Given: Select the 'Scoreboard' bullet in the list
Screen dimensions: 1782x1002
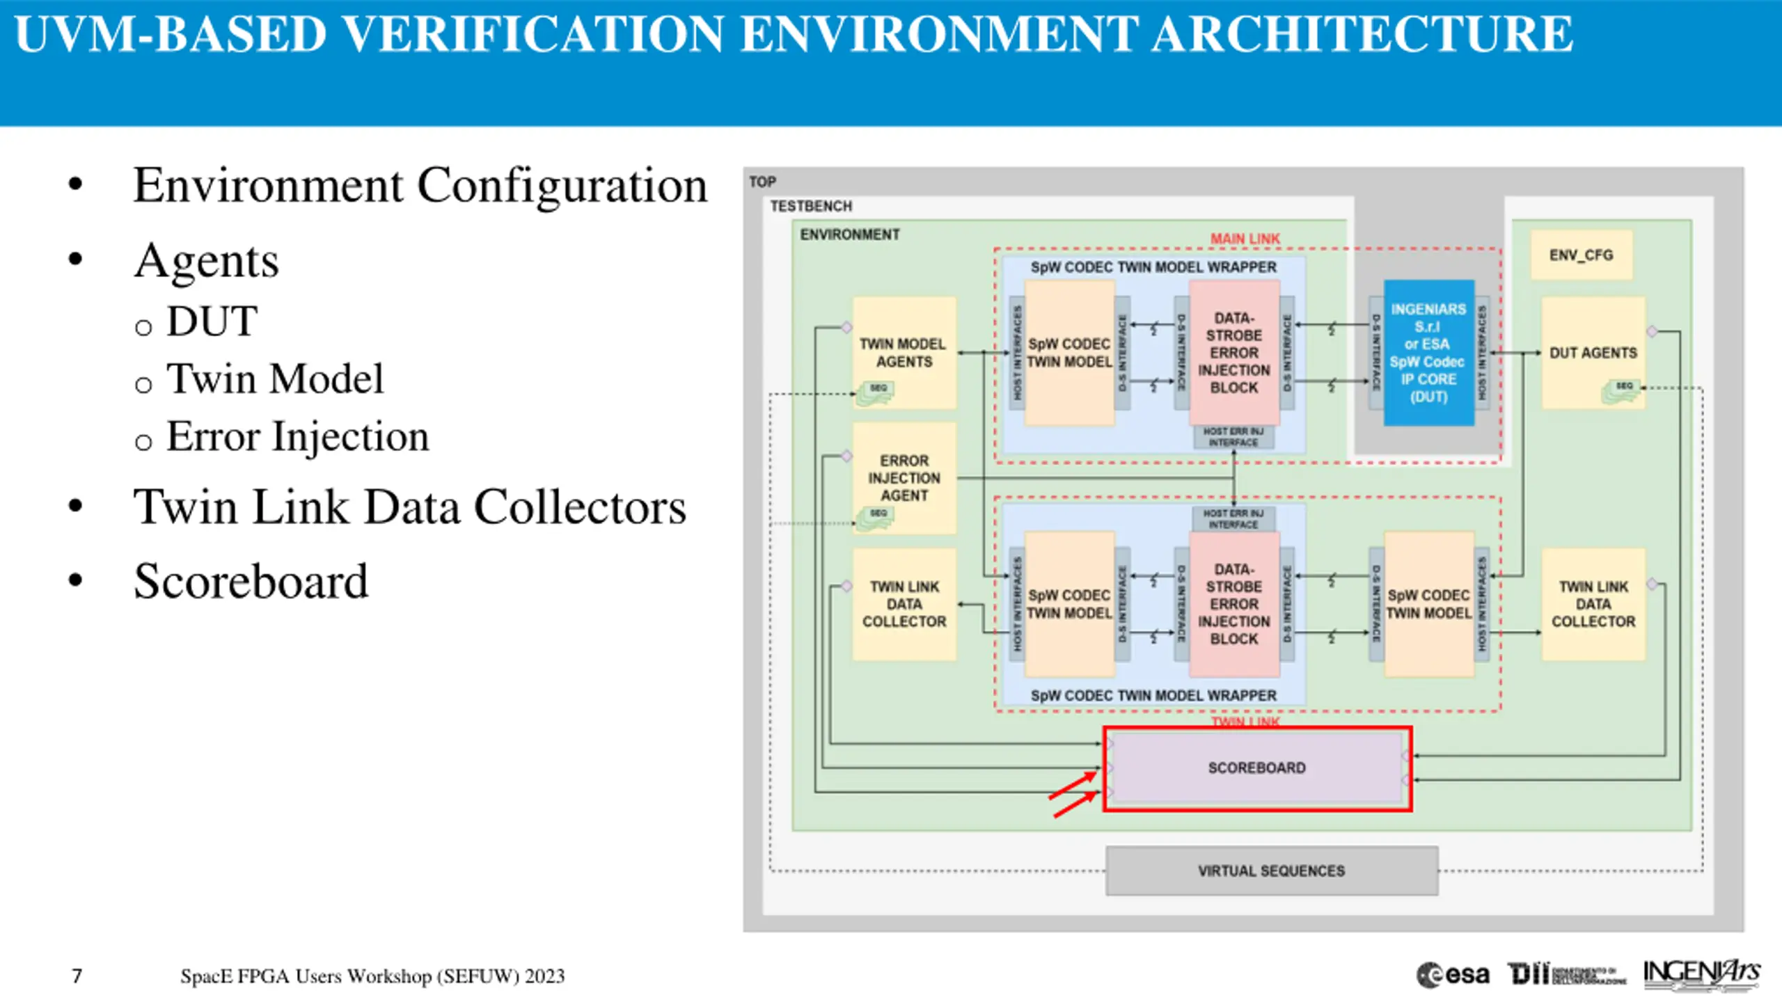Looking at the screenshot, I should (x=251, y=581).
